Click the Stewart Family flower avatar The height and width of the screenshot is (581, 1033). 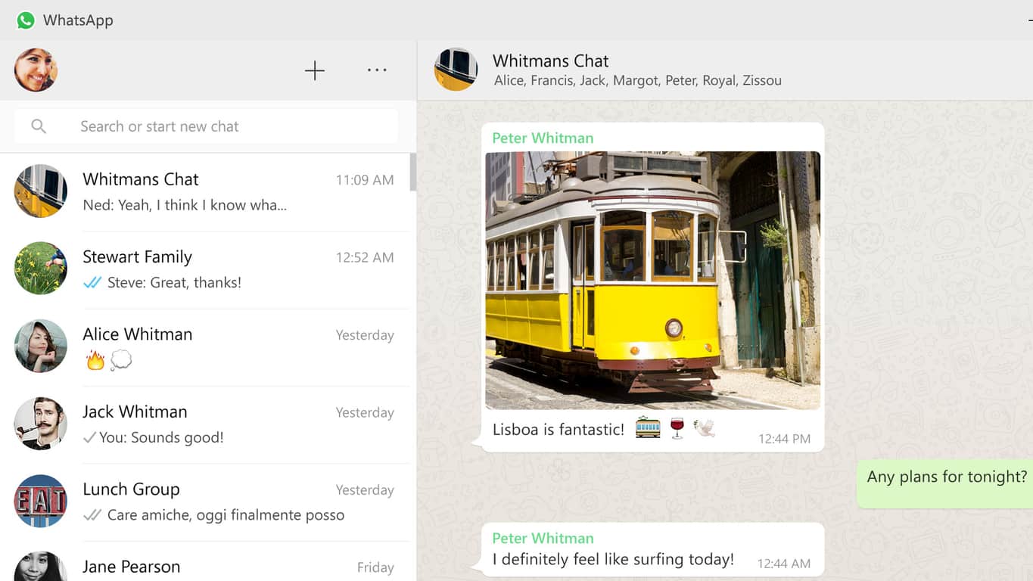(x=40, y=268)
